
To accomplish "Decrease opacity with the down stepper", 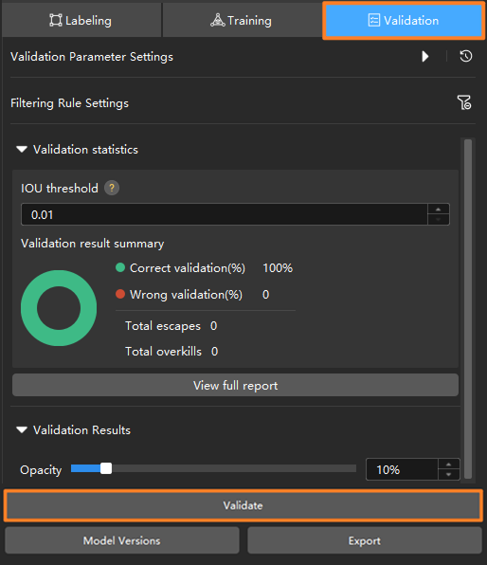I will pyautogui.click(x=449, y=475).
